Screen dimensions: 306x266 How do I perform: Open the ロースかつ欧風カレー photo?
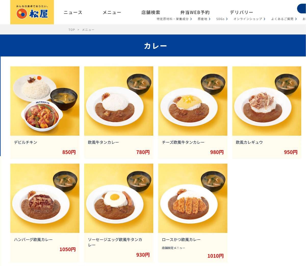click(x=193, y=198)
